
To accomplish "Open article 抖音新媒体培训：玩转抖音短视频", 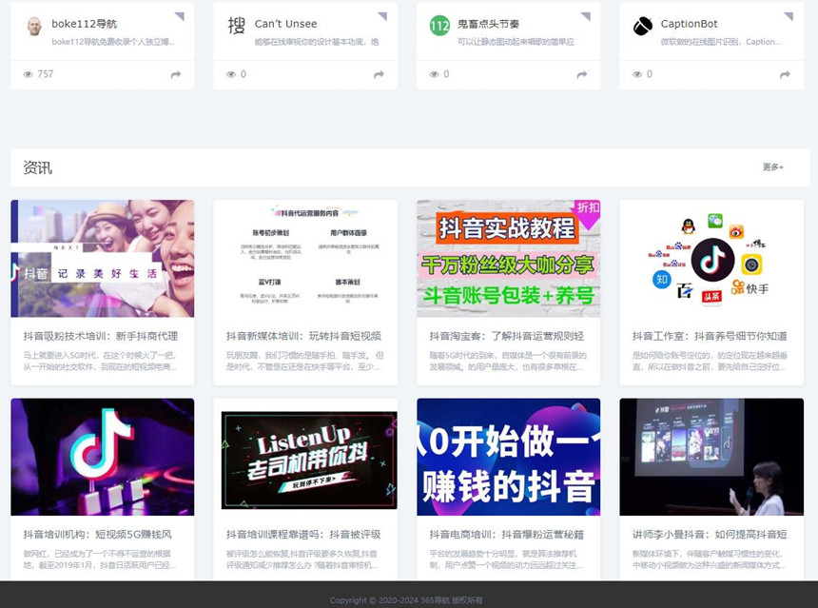I will point(303,336).
